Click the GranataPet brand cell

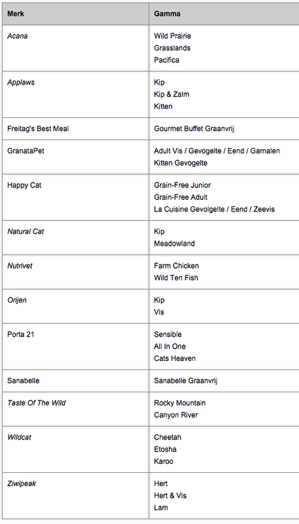[x=75, y=157]
